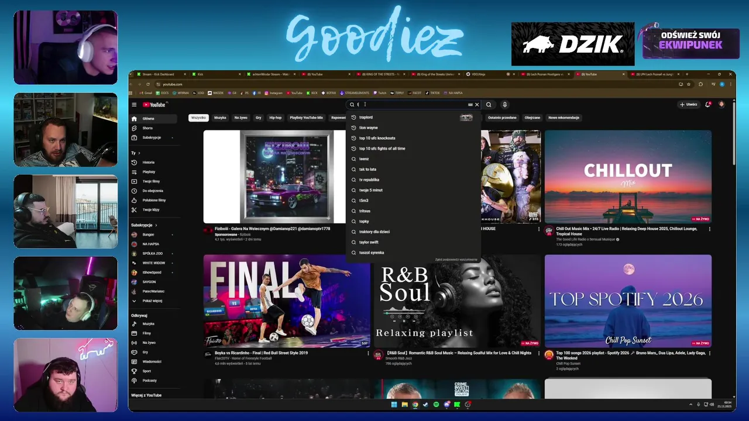749x421 pixels.
Task: Select the Nowe rekomendacje chip
Action: [x=564, y=118]
